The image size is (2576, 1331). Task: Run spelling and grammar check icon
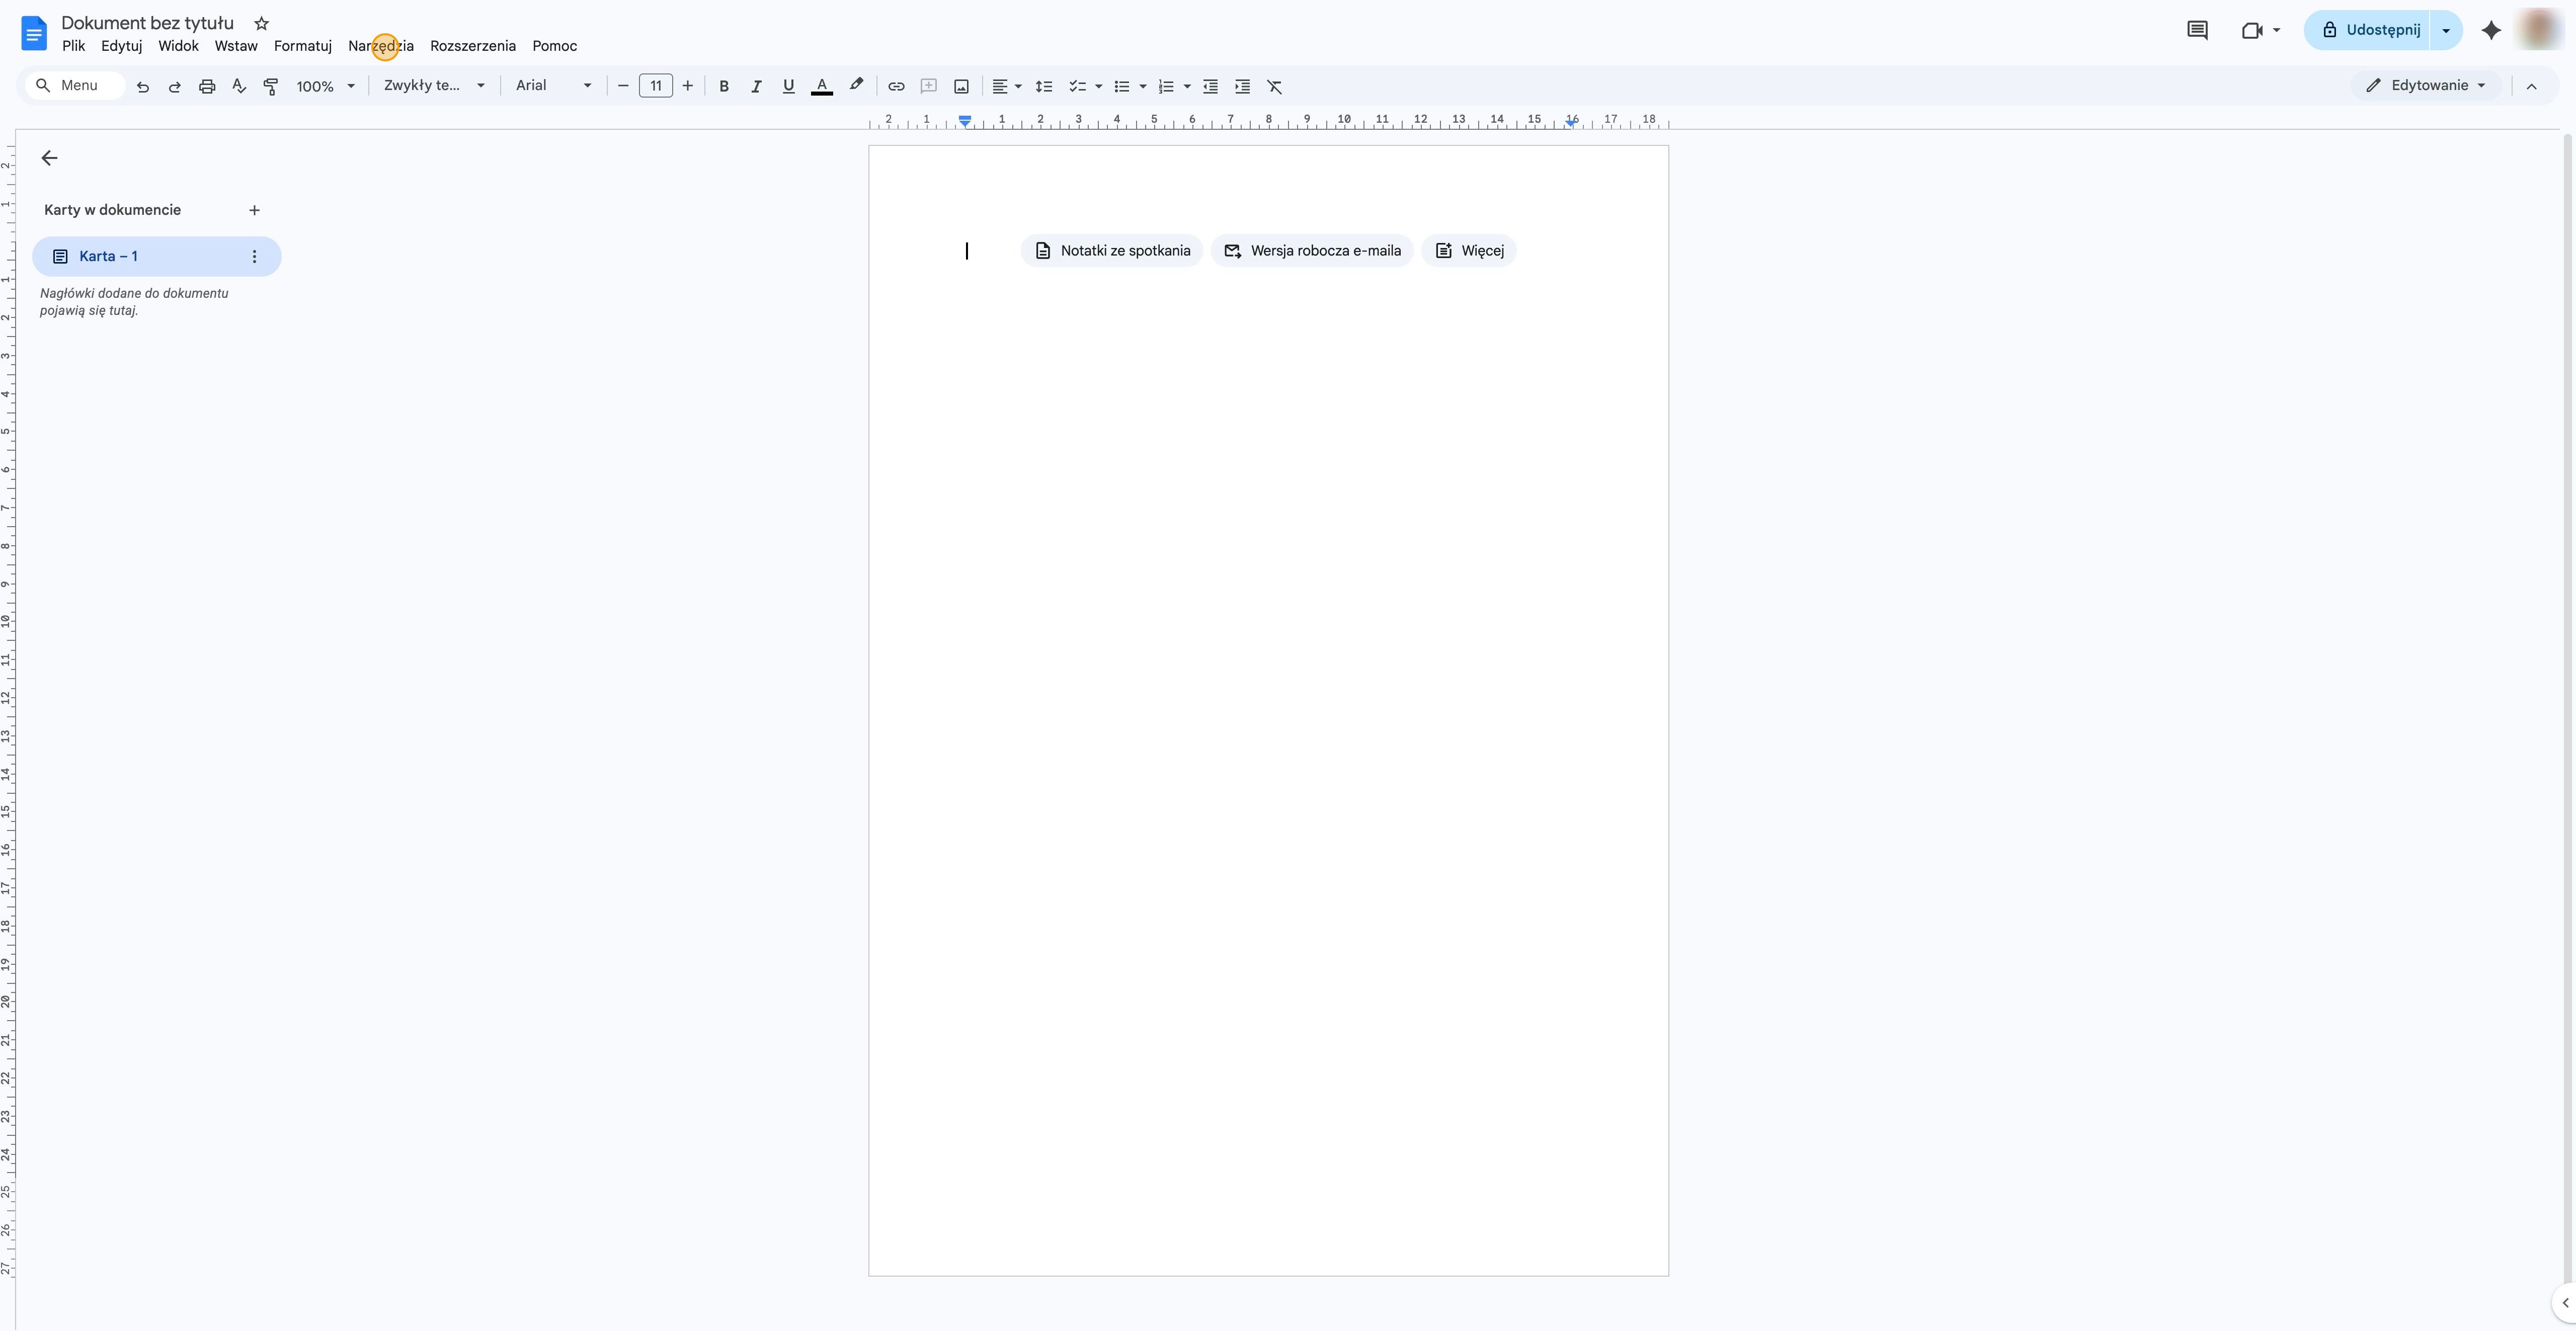(x=239, y=87)
